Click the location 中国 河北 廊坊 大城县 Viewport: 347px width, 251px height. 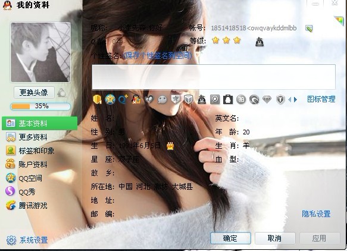coord(155,187)
